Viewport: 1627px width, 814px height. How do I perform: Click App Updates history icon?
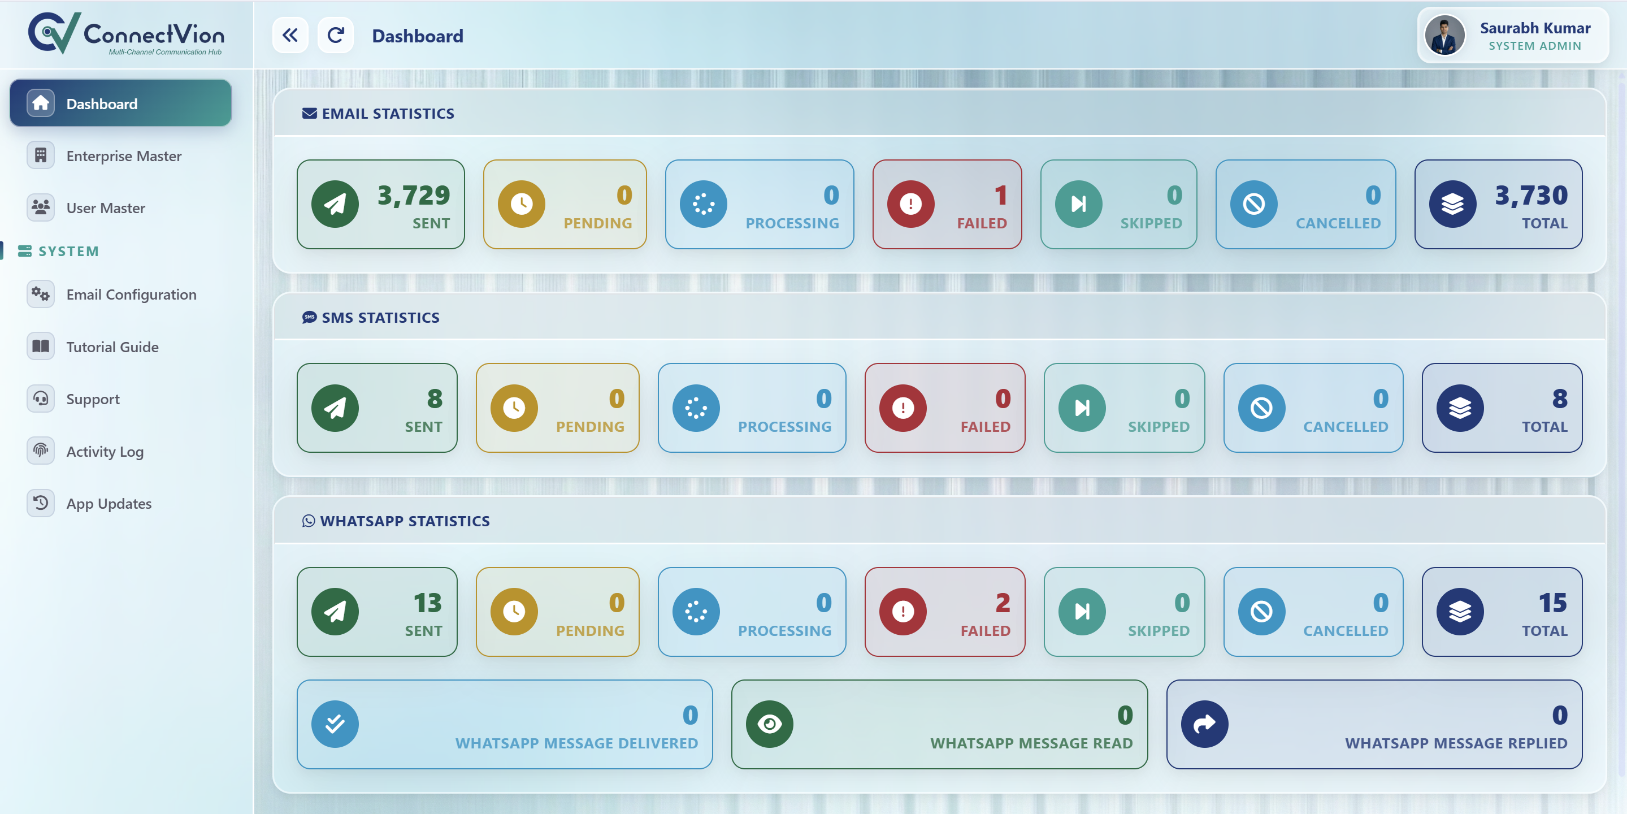tap(41, 503)
